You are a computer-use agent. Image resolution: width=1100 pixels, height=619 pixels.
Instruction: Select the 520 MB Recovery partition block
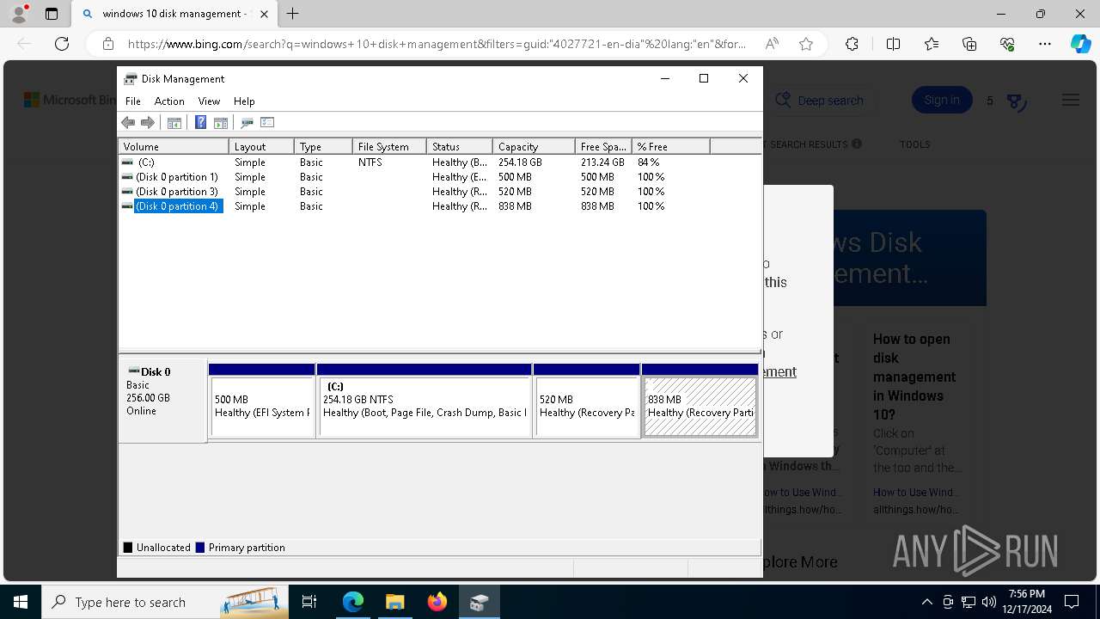pos(587,401)
